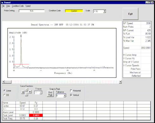
Task: Select the Linear radio button
Action: (x=4, y=91)
